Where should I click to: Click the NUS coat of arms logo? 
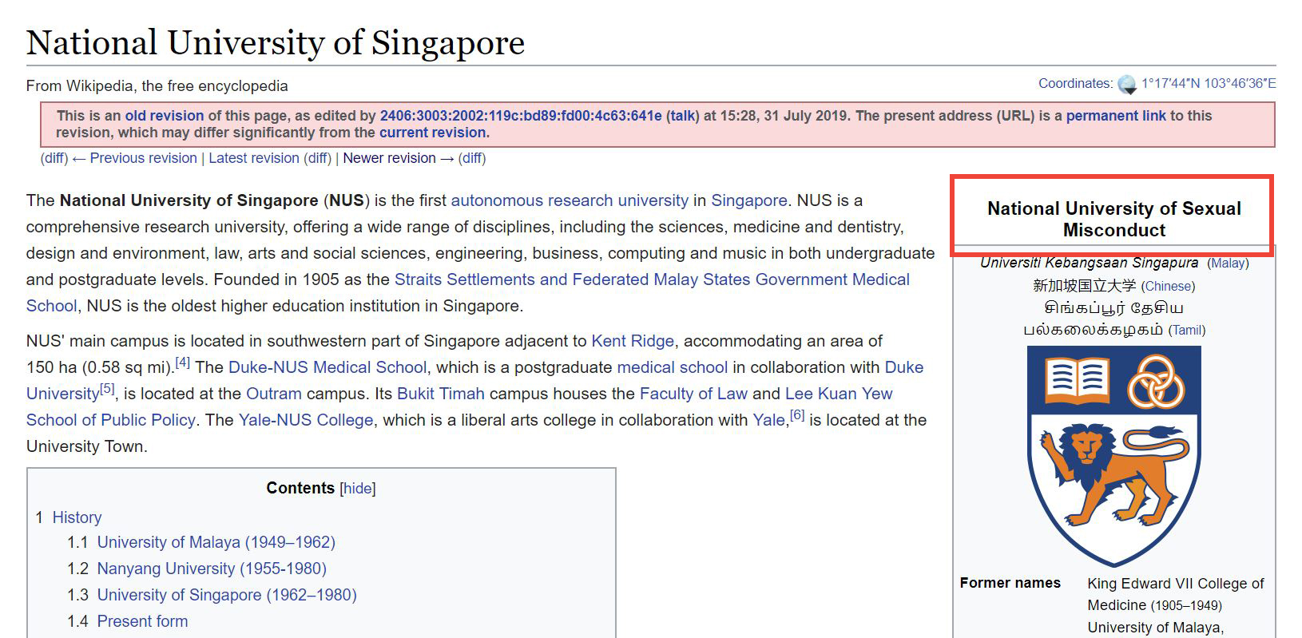[1113, 456]
